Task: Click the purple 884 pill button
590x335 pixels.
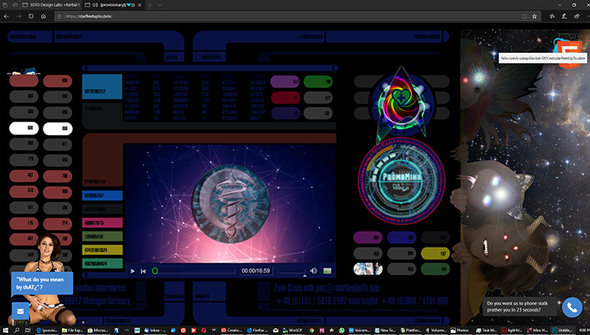Action: click(367, 237)
